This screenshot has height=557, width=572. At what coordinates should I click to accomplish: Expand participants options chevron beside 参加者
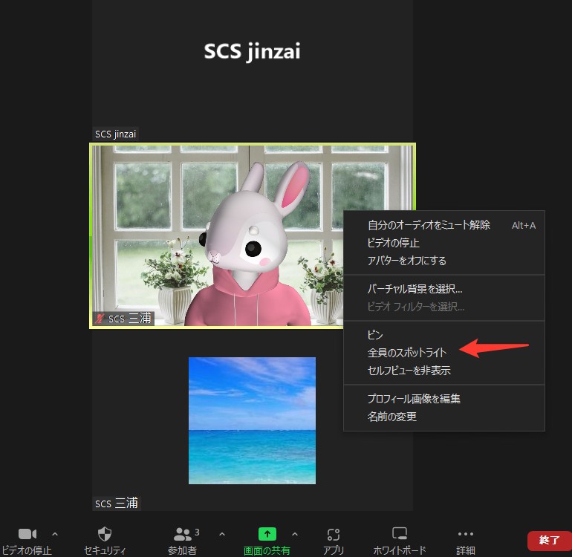tap(222, 535)
